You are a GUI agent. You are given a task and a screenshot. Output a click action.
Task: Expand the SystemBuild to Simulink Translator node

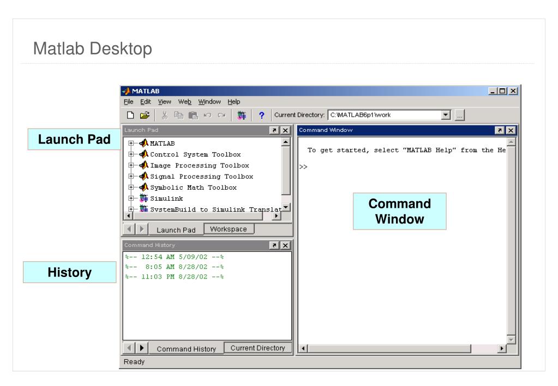(x=131, y=209)
